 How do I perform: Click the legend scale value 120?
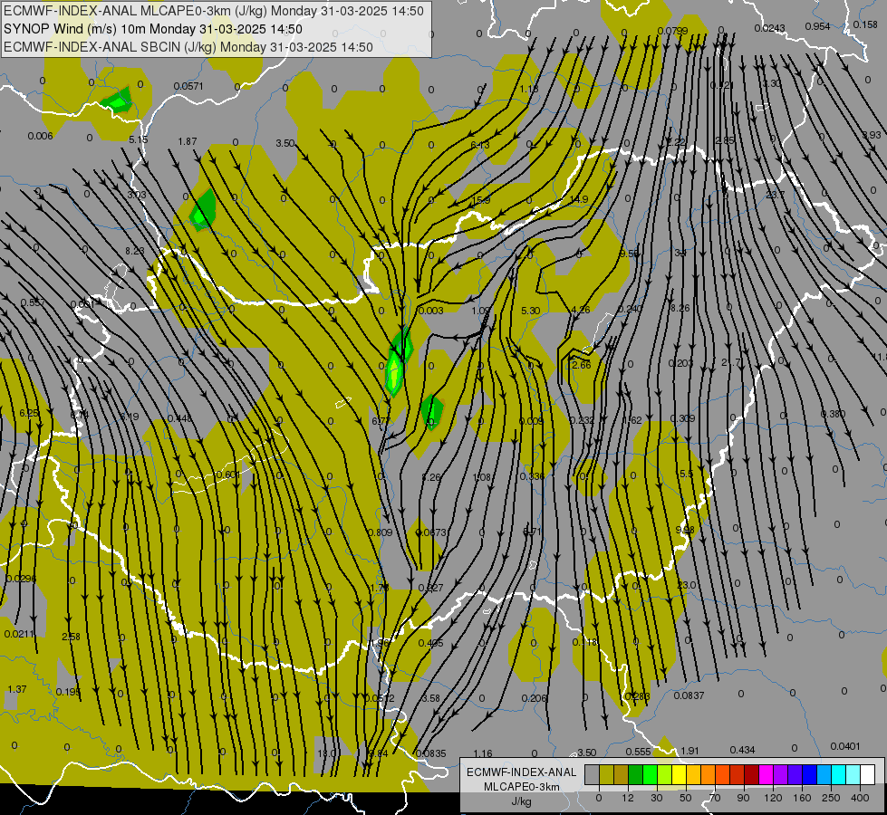click(773, 798)
